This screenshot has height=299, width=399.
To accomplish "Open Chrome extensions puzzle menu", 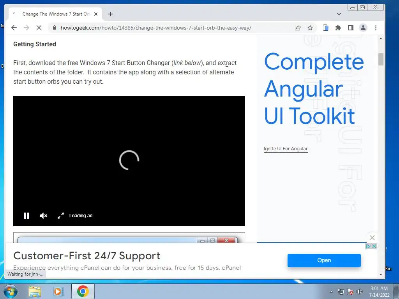I will tap(338, 28).
